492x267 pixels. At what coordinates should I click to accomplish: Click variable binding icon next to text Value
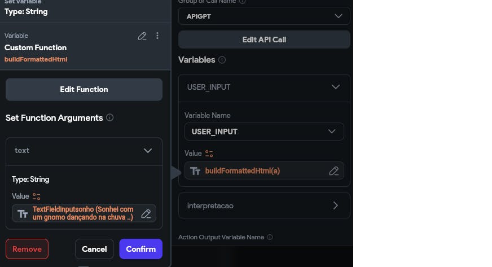click(37, 196)
